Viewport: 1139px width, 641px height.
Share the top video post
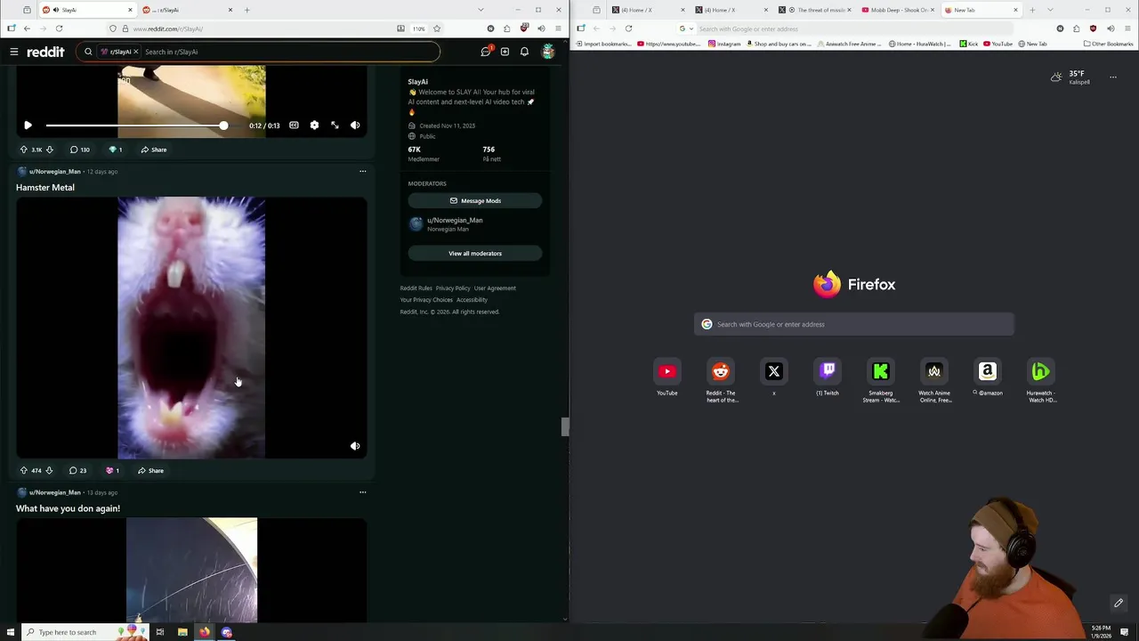point(153,150)
